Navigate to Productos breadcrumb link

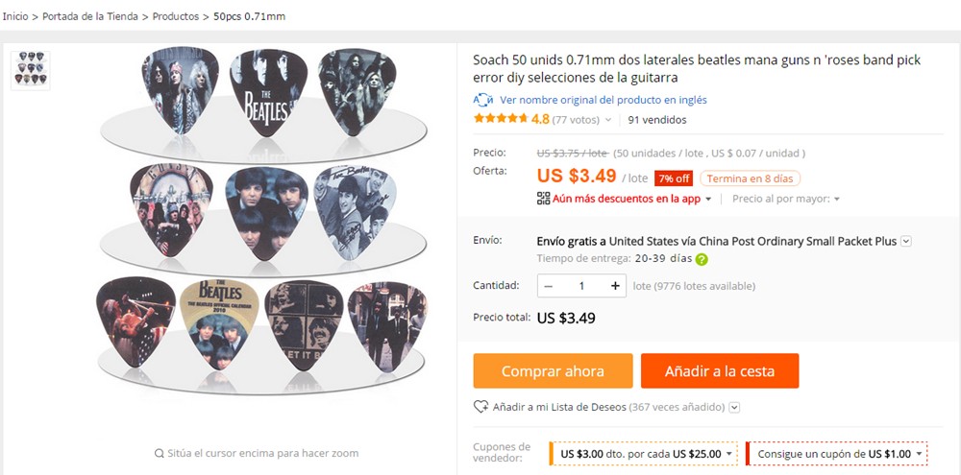[176, 16]
